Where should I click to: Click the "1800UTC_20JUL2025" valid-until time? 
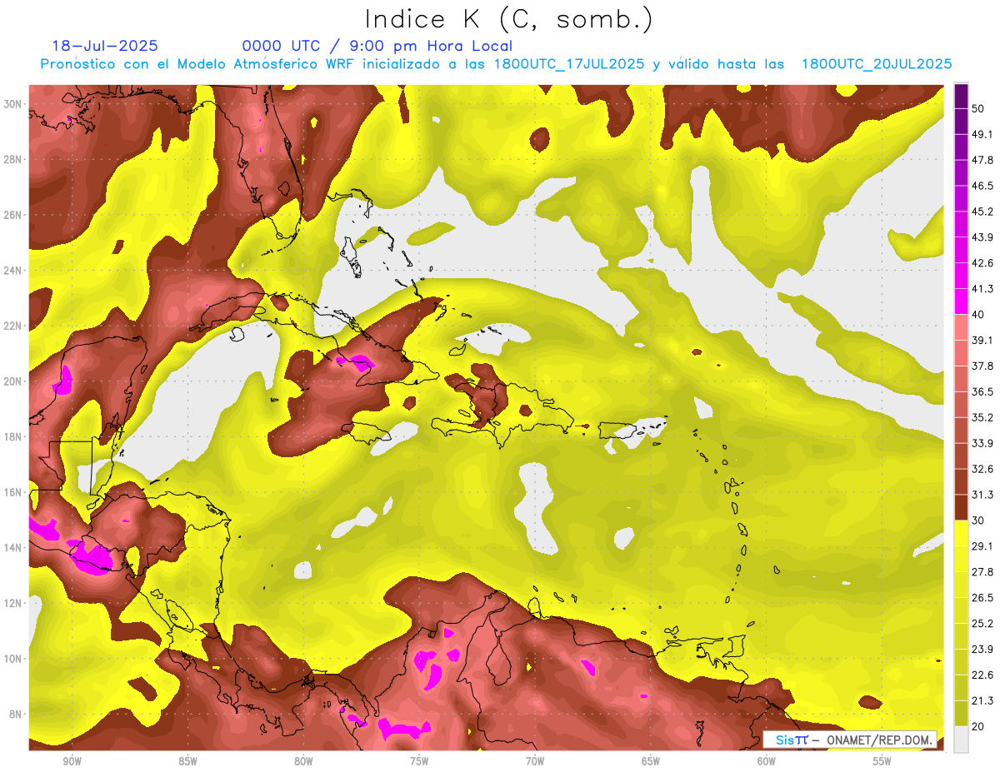click(877, 64)
